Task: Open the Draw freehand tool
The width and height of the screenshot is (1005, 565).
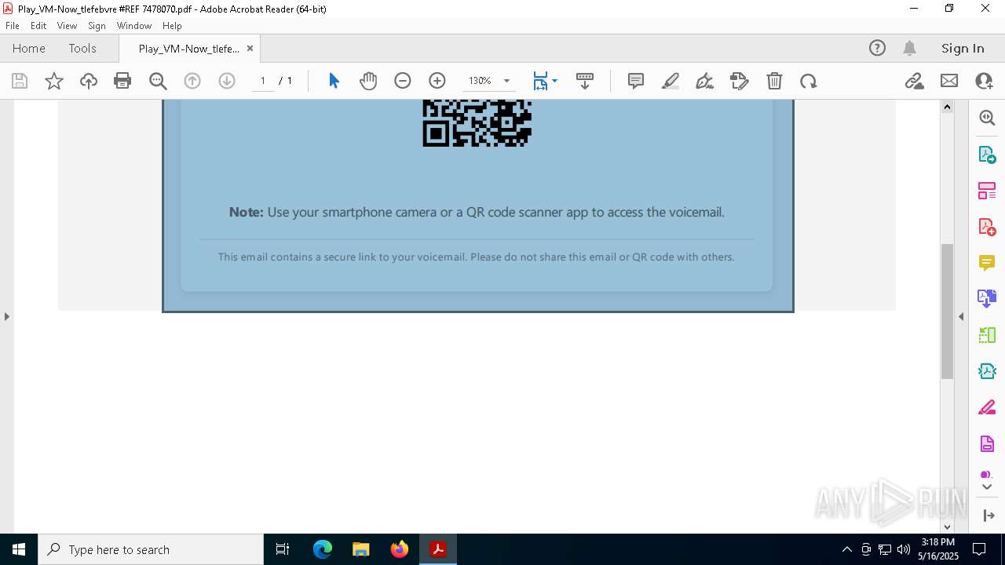Action: click(705, 81)
